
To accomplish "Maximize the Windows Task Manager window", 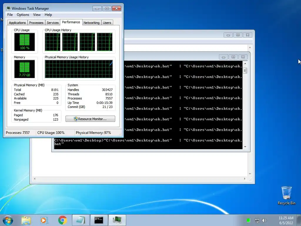I will pos(107,9).
